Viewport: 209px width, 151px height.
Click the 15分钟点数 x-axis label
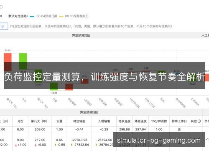click(x=135, y=103)
